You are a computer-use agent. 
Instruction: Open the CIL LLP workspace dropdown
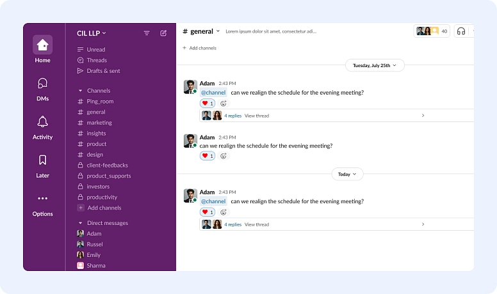(92, 33)
